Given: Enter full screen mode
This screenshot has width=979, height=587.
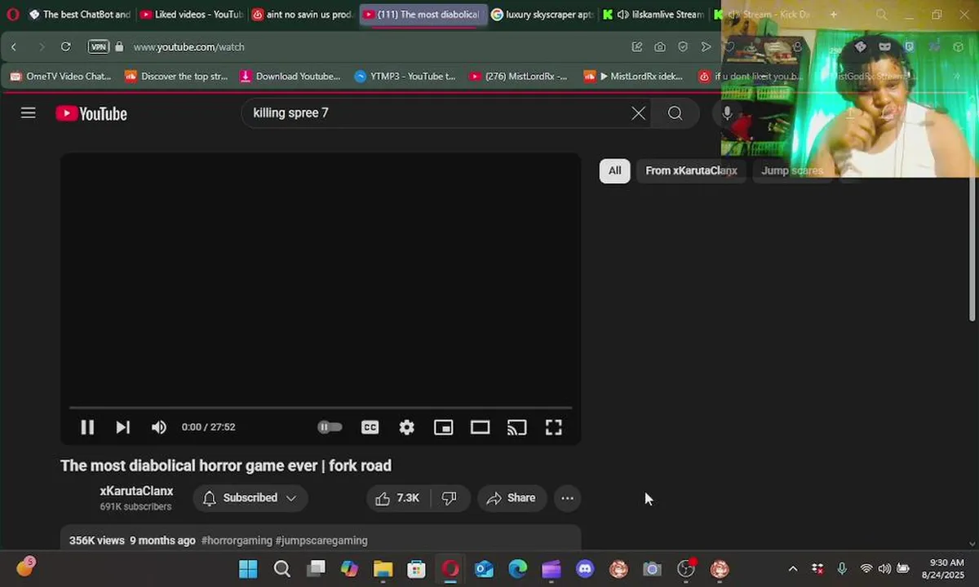Looking at the screenshot, I should tap(553, 427).
